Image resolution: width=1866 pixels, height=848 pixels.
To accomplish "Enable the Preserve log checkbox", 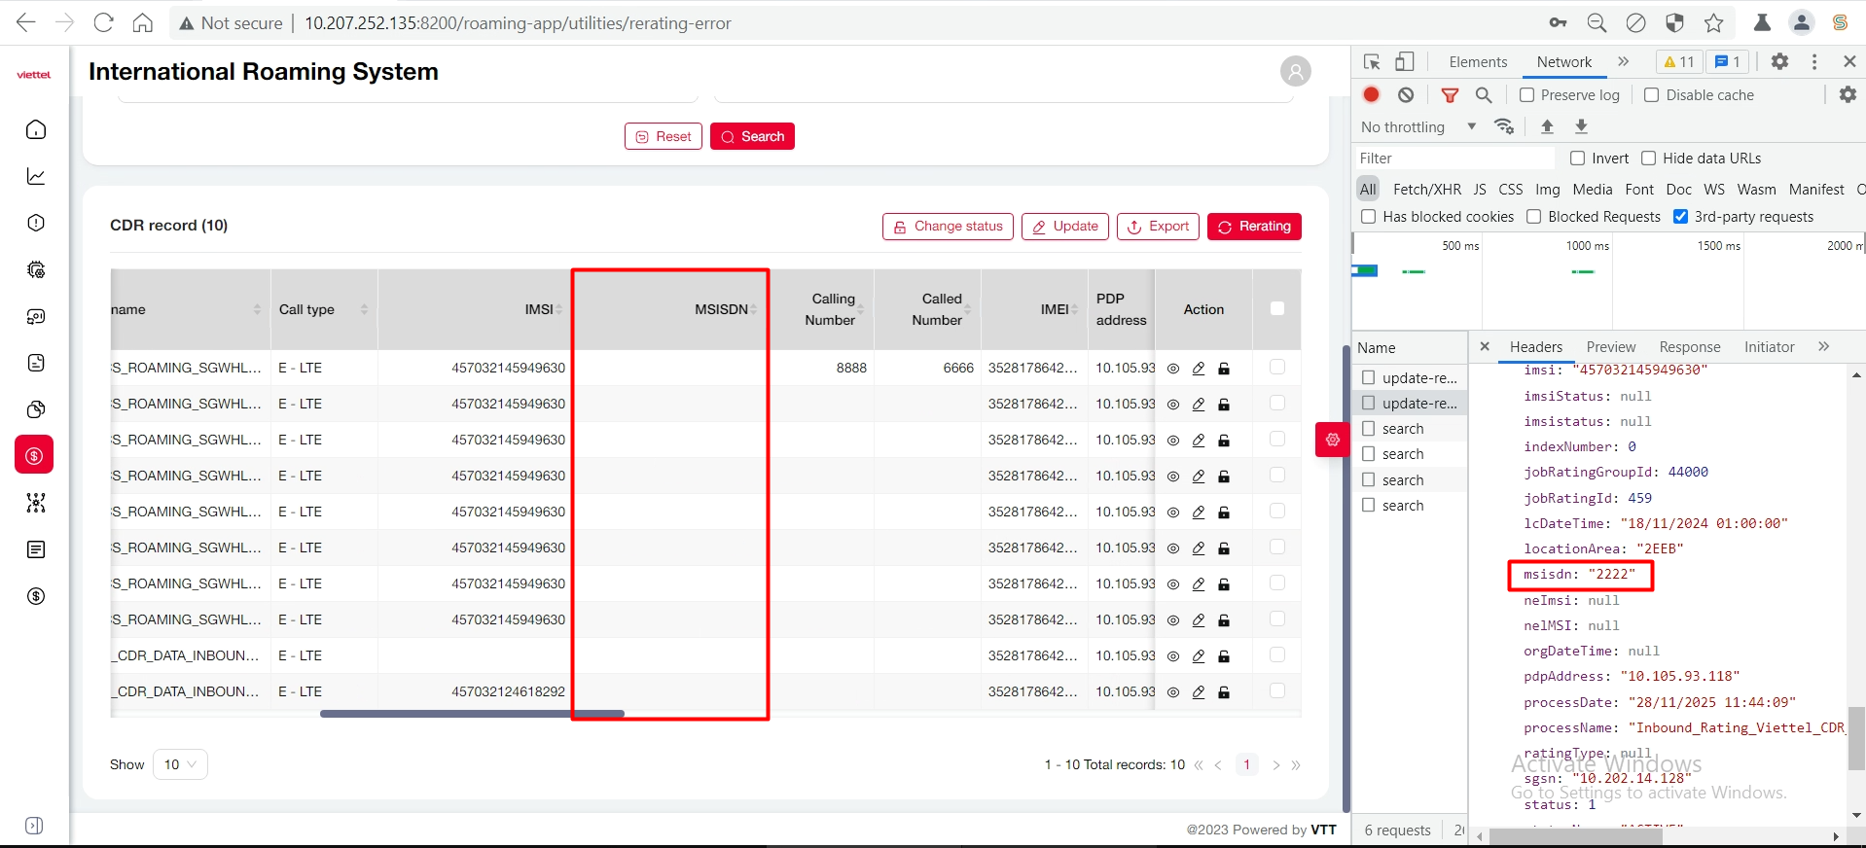I will click(1527, 94).
